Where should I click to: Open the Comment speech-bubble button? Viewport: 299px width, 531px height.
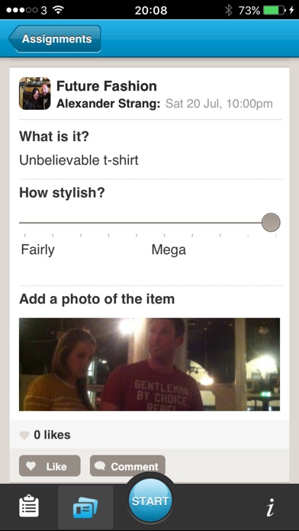(x=127, y=466)
